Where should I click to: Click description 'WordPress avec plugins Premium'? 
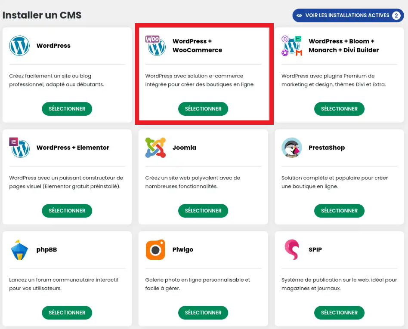(334, 80)
